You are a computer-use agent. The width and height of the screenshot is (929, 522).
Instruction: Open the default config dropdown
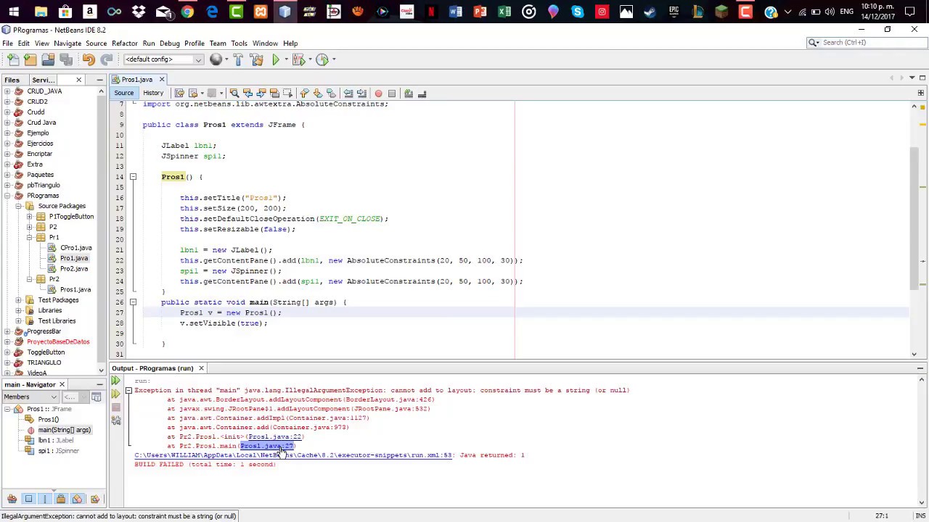163,59
